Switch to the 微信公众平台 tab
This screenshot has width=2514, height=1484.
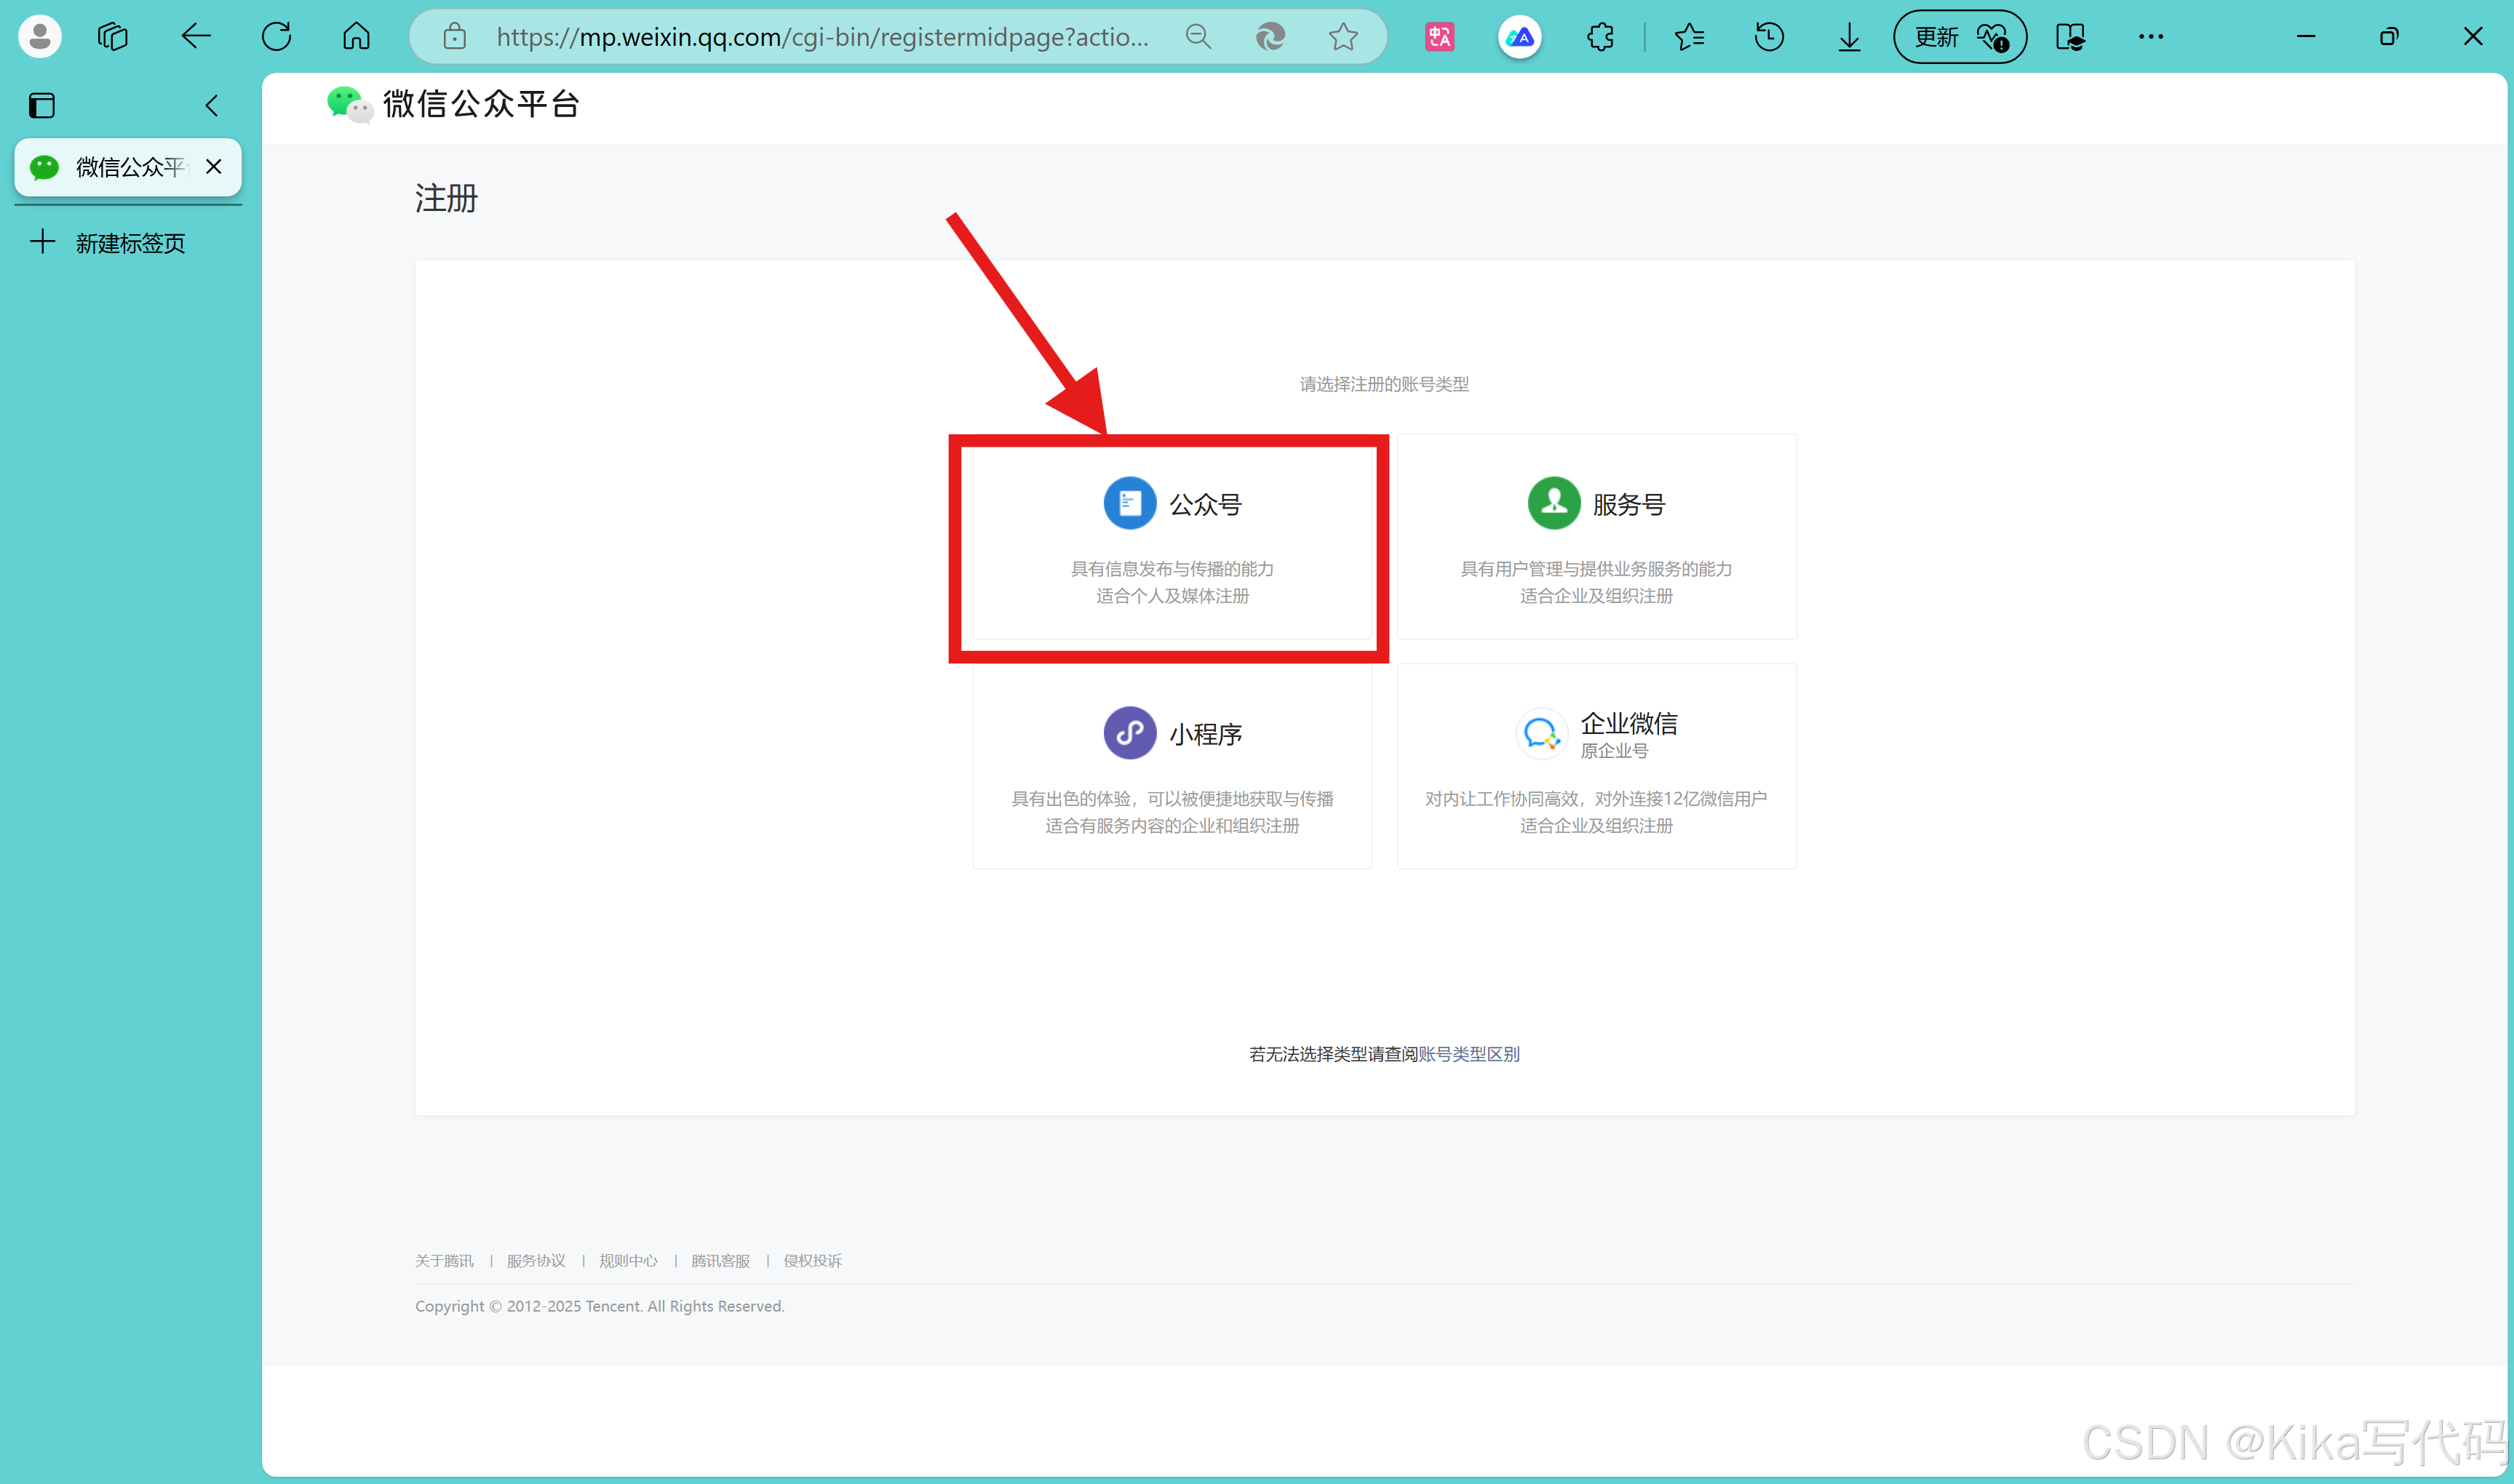[x=128, y=167]
